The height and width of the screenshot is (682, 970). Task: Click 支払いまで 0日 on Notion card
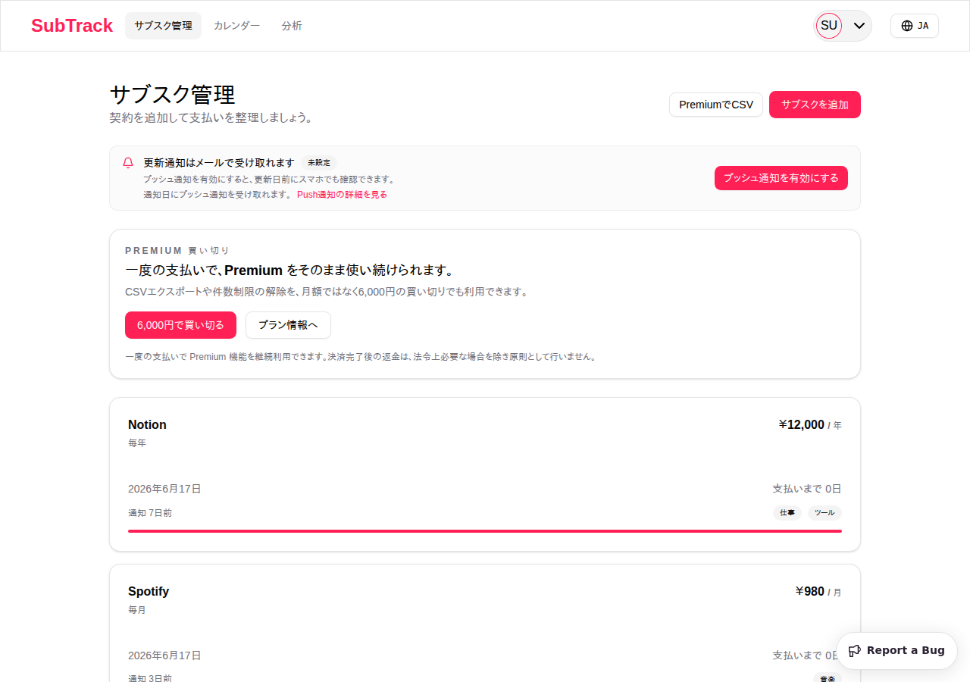click(807, 489)
